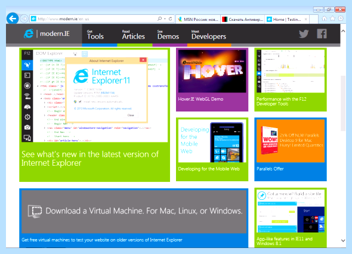Click the Internet Explorer 11 logo
The image size is (352, 254).
pyautogui.click(x=101, y=76)
